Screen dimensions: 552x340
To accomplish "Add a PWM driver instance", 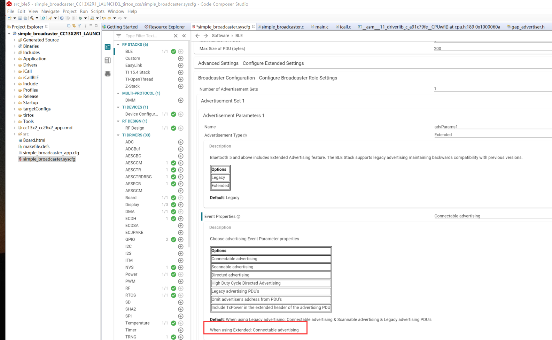I will [x=181, y=281].
